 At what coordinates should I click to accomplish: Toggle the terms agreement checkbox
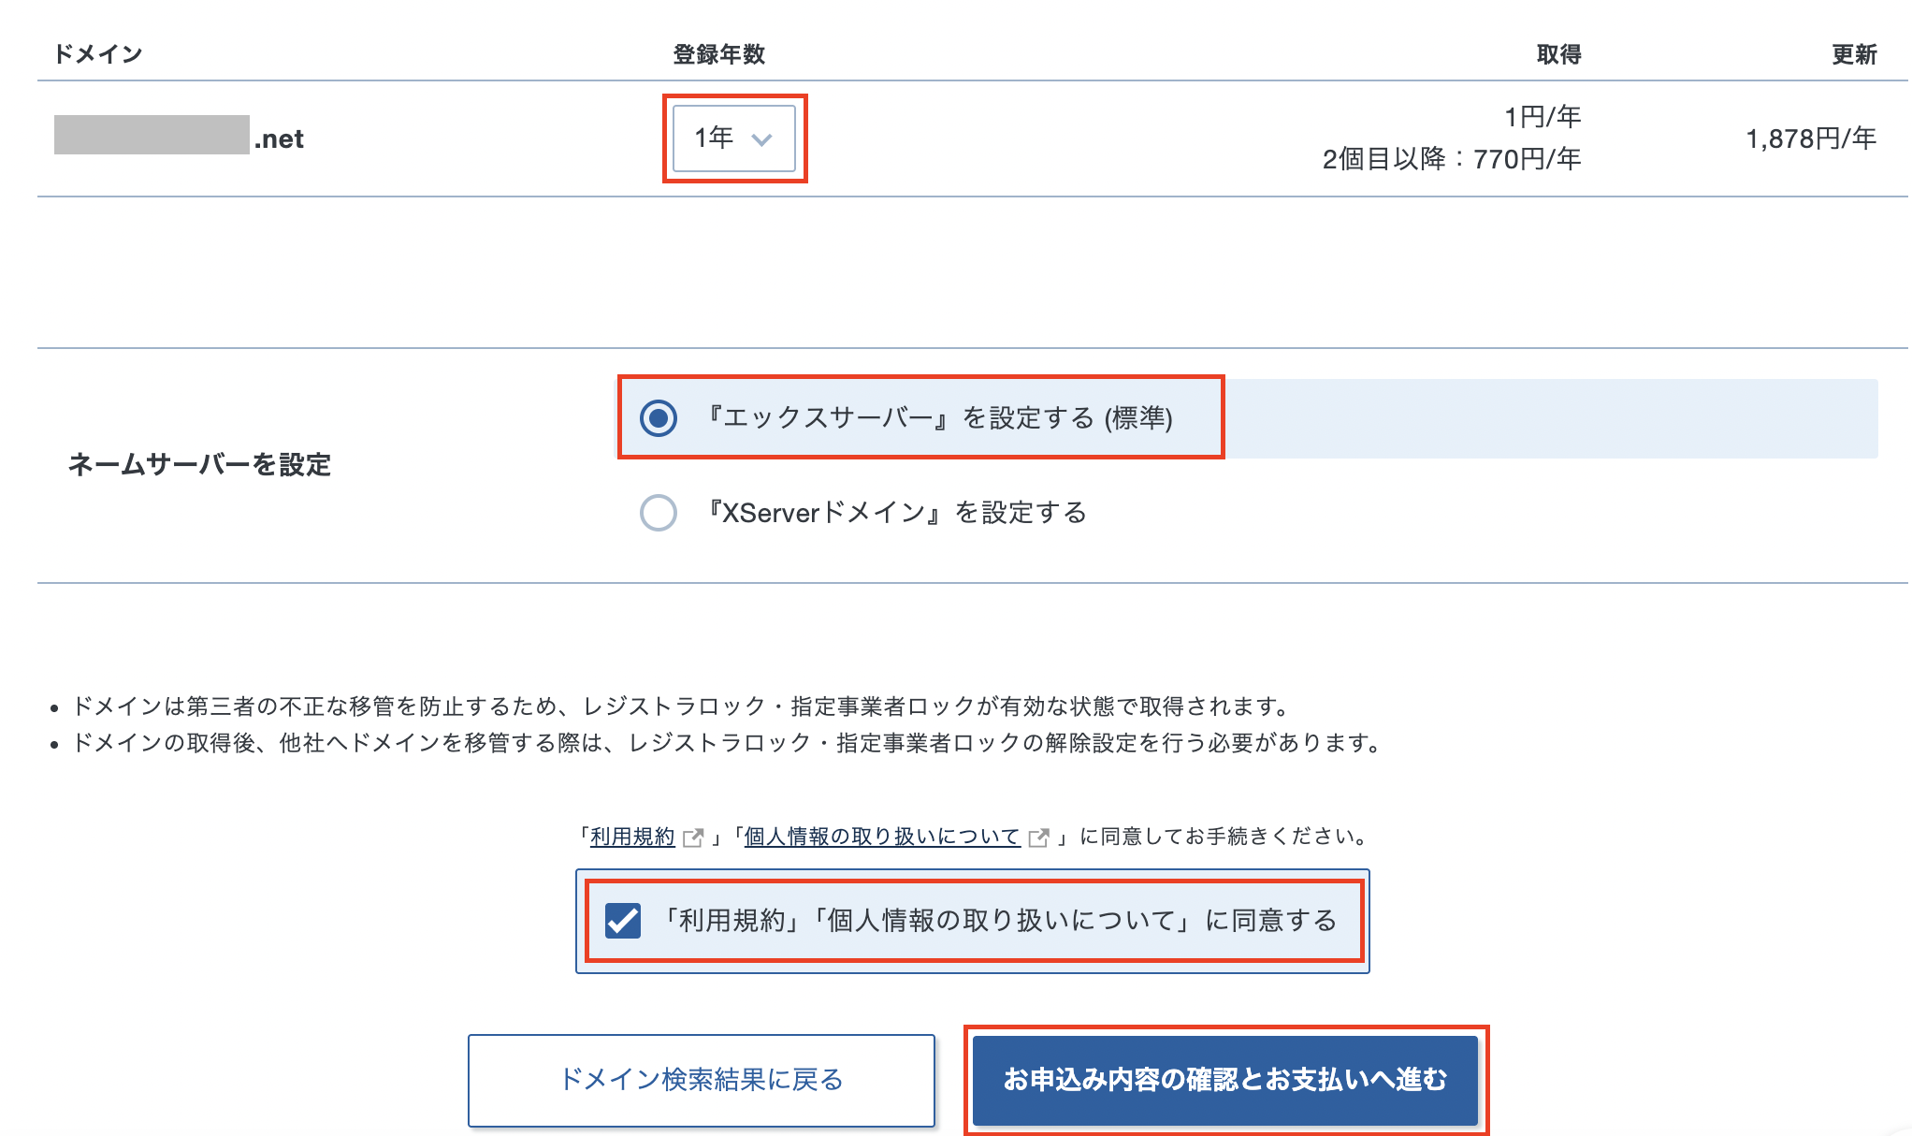pyautogui.click(x=623, y=921)
